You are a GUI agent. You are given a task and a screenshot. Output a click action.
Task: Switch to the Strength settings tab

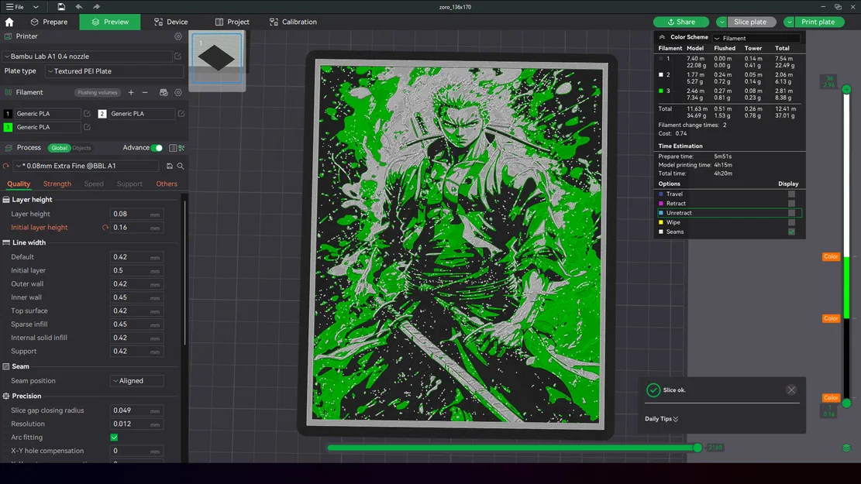coord(57,184)
